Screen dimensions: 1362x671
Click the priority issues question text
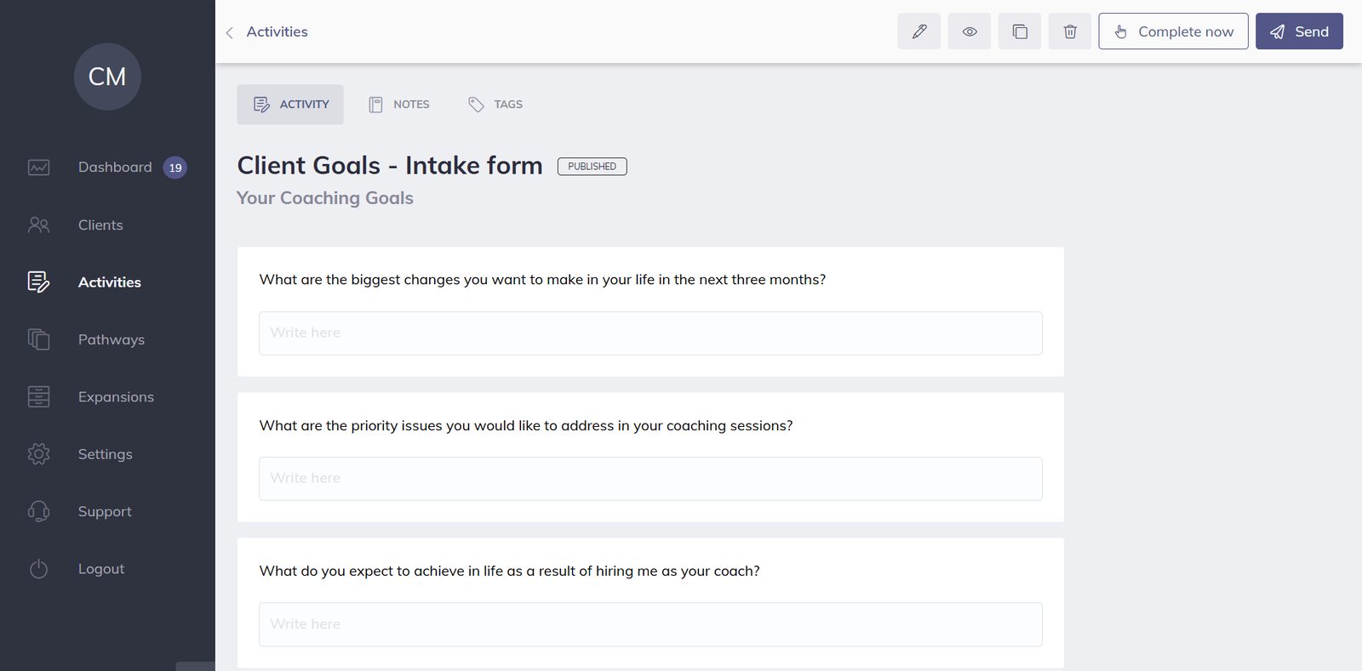pyautogui.click(x=526, y=425)
